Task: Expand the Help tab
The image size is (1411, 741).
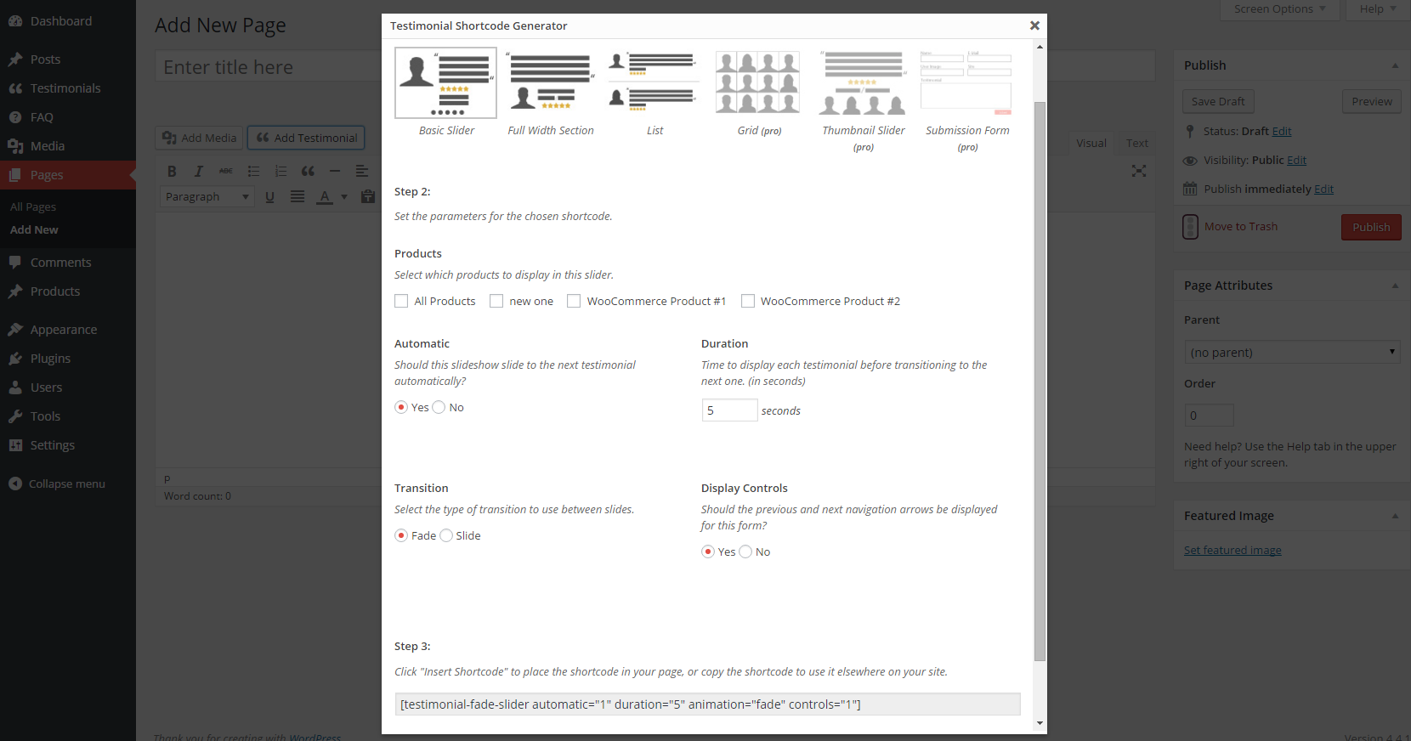Action: (1378, 9)
